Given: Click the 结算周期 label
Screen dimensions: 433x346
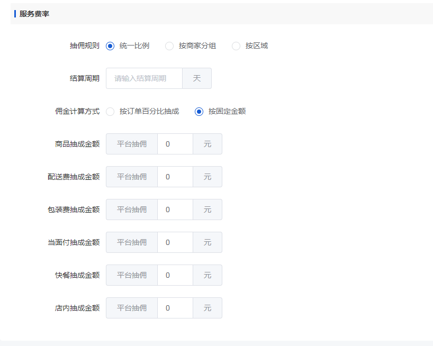Looking at the screenshot, I should click(85, 78).
